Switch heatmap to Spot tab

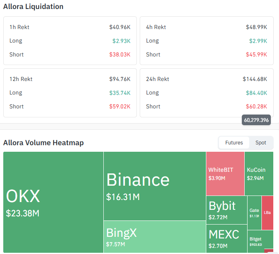[261, 143]
